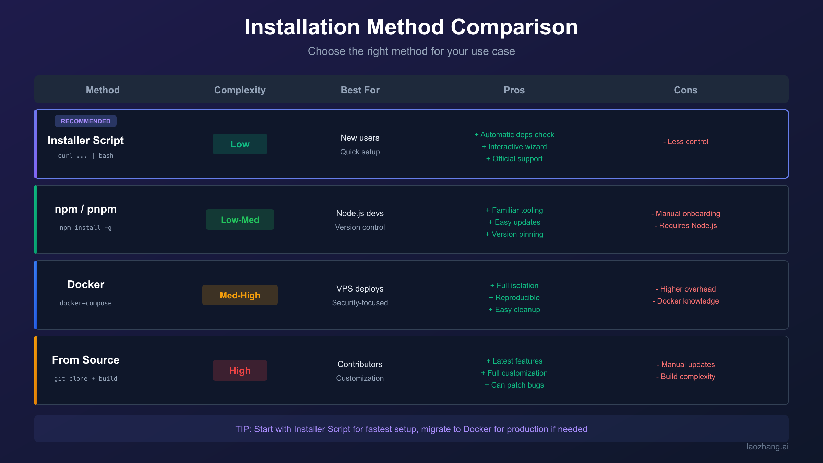Click the git clone + build snippet
Image resolution: width=823 pixels, height=463 pixels.
coord(85,378)
